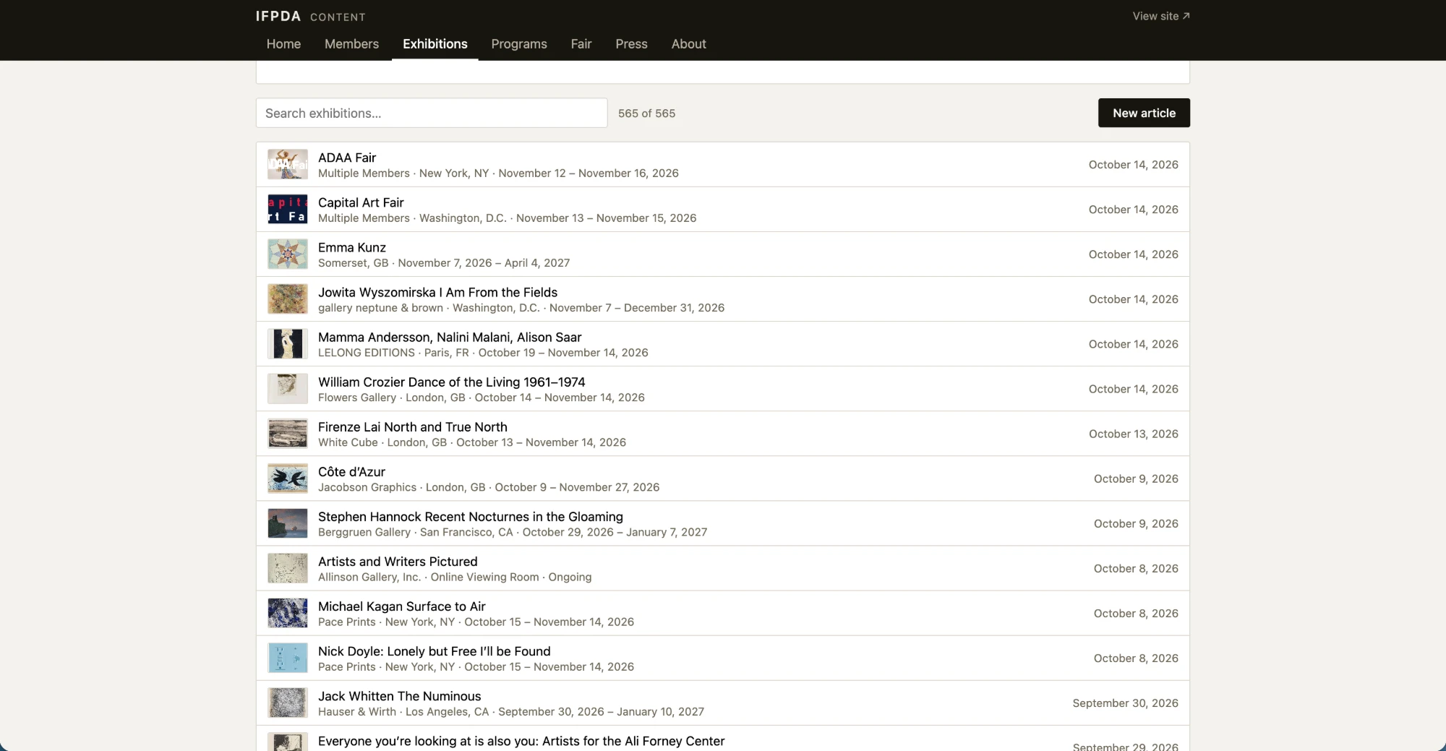Open the Home tab

click(283, 44)
